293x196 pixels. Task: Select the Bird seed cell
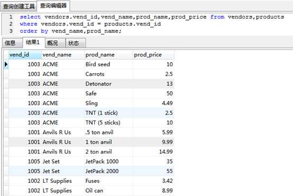(x=108, y=64)
